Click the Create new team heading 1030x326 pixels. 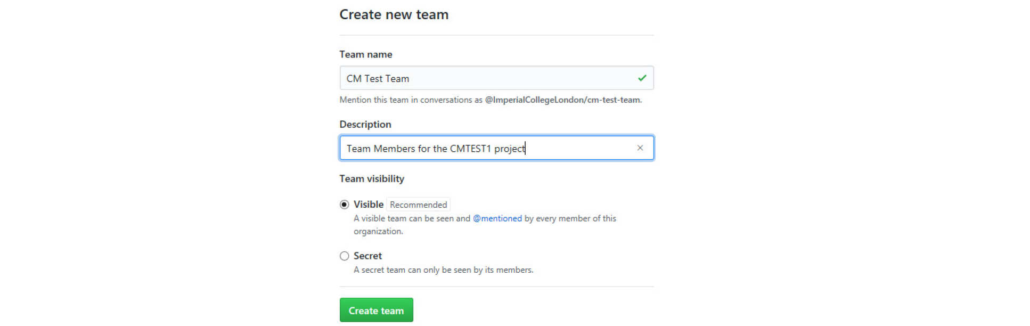394,14
